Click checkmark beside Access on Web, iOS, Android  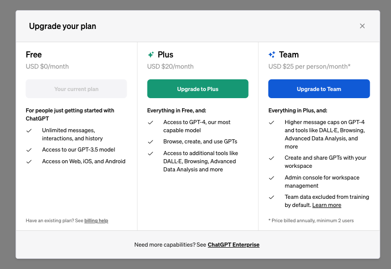[29, 162]
